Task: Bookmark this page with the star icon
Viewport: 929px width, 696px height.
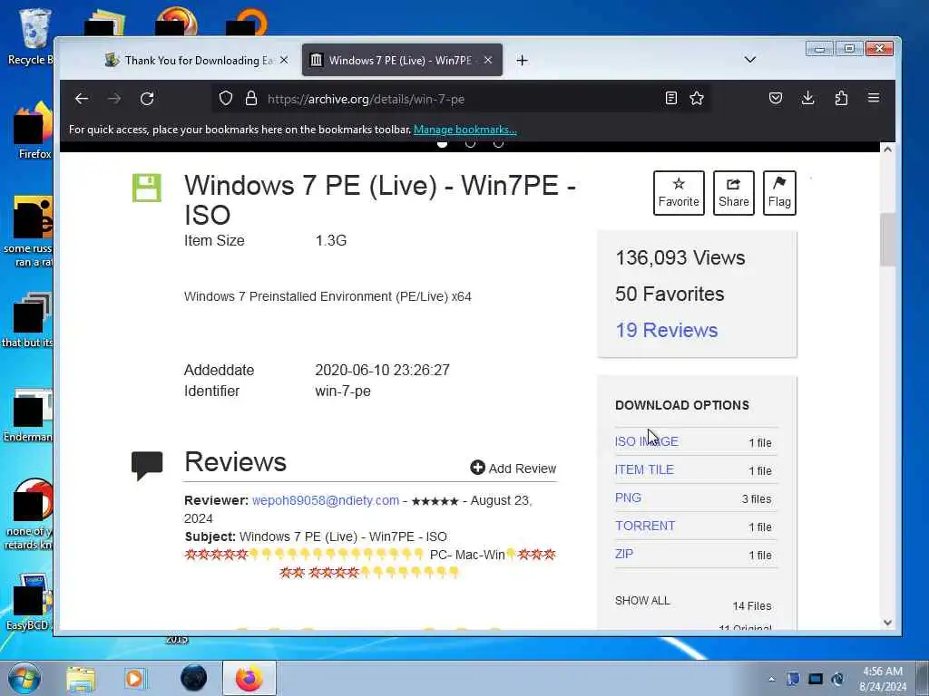Action: [x=697, y=98]
